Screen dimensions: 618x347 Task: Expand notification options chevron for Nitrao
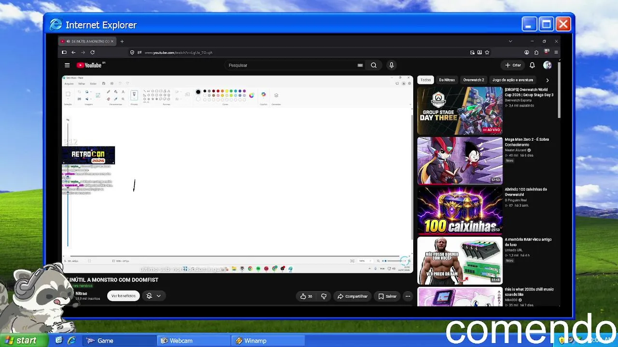tap(158, 296)
